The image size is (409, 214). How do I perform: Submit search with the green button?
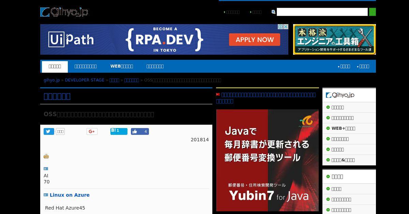[x=373, y=12]
